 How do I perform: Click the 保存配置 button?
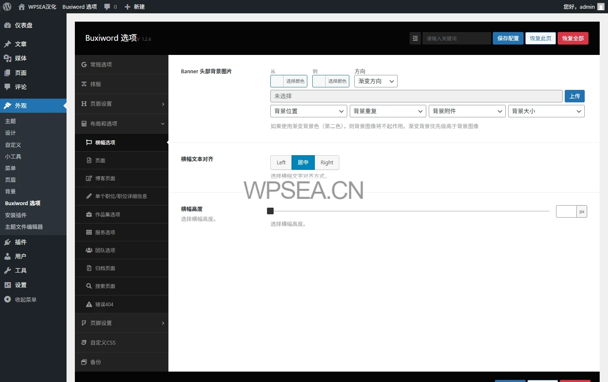coord(508,38)
